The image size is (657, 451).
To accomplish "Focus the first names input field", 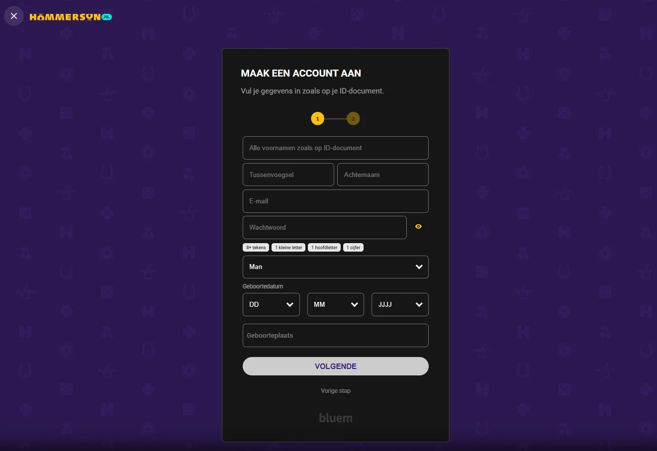I will point(336,148).
